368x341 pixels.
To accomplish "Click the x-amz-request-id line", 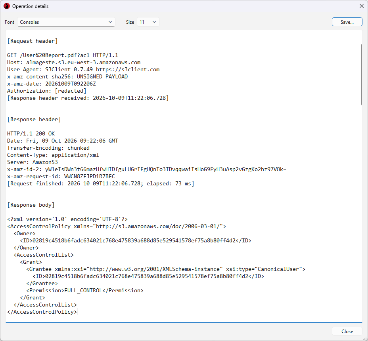I will tap(61, 176).
